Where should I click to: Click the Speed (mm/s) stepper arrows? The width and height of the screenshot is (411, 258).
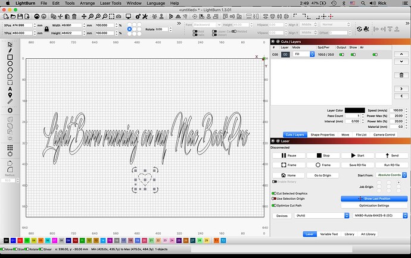[406, 111]
